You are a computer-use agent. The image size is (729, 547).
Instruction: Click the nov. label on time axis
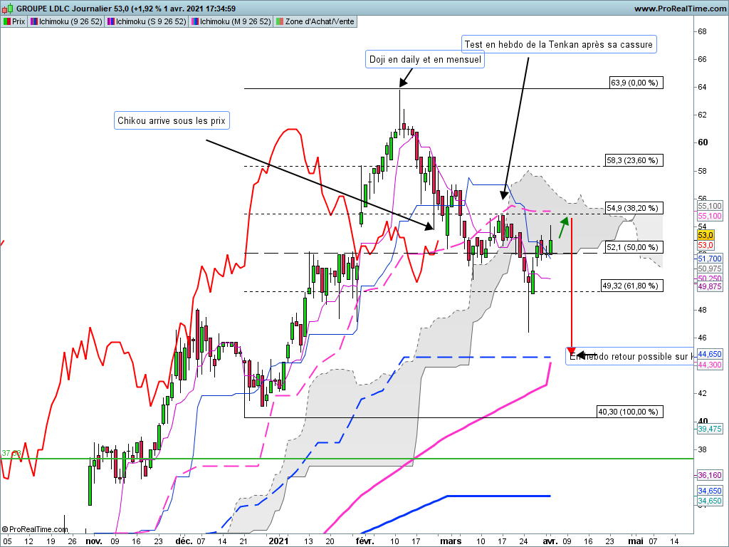point(94,541)
